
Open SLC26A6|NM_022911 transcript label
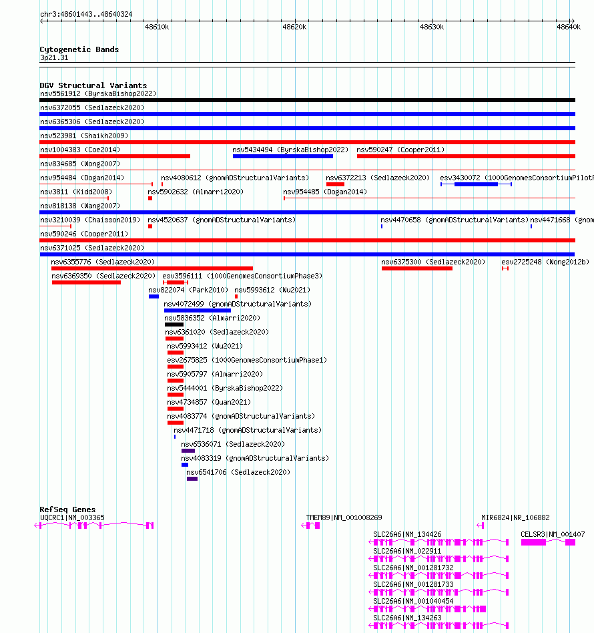407,551
